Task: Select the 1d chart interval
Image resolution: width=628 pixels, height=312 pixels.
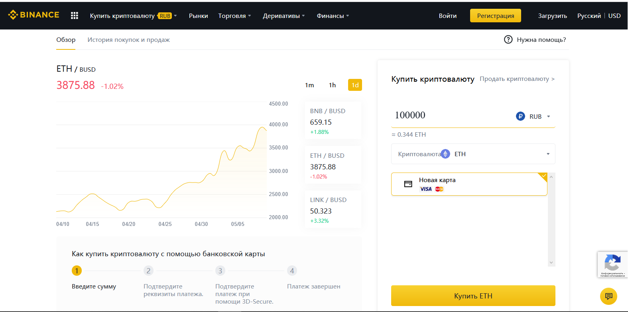Action: tap(355, 85)
